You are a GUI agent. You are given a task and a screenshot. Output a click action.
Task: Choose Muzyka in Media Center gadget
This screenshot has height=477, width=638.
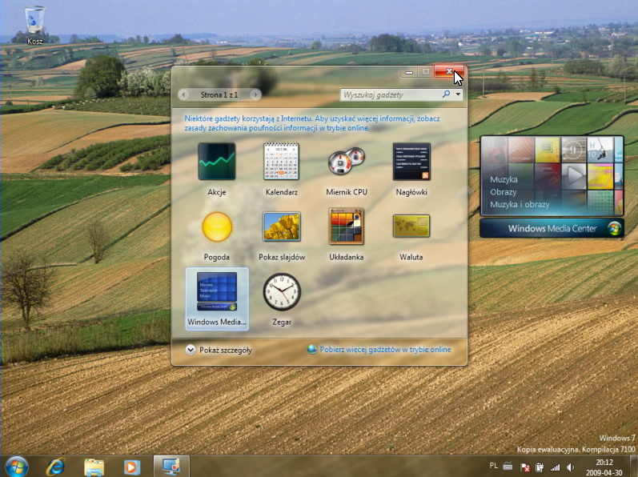coord(504,179)
